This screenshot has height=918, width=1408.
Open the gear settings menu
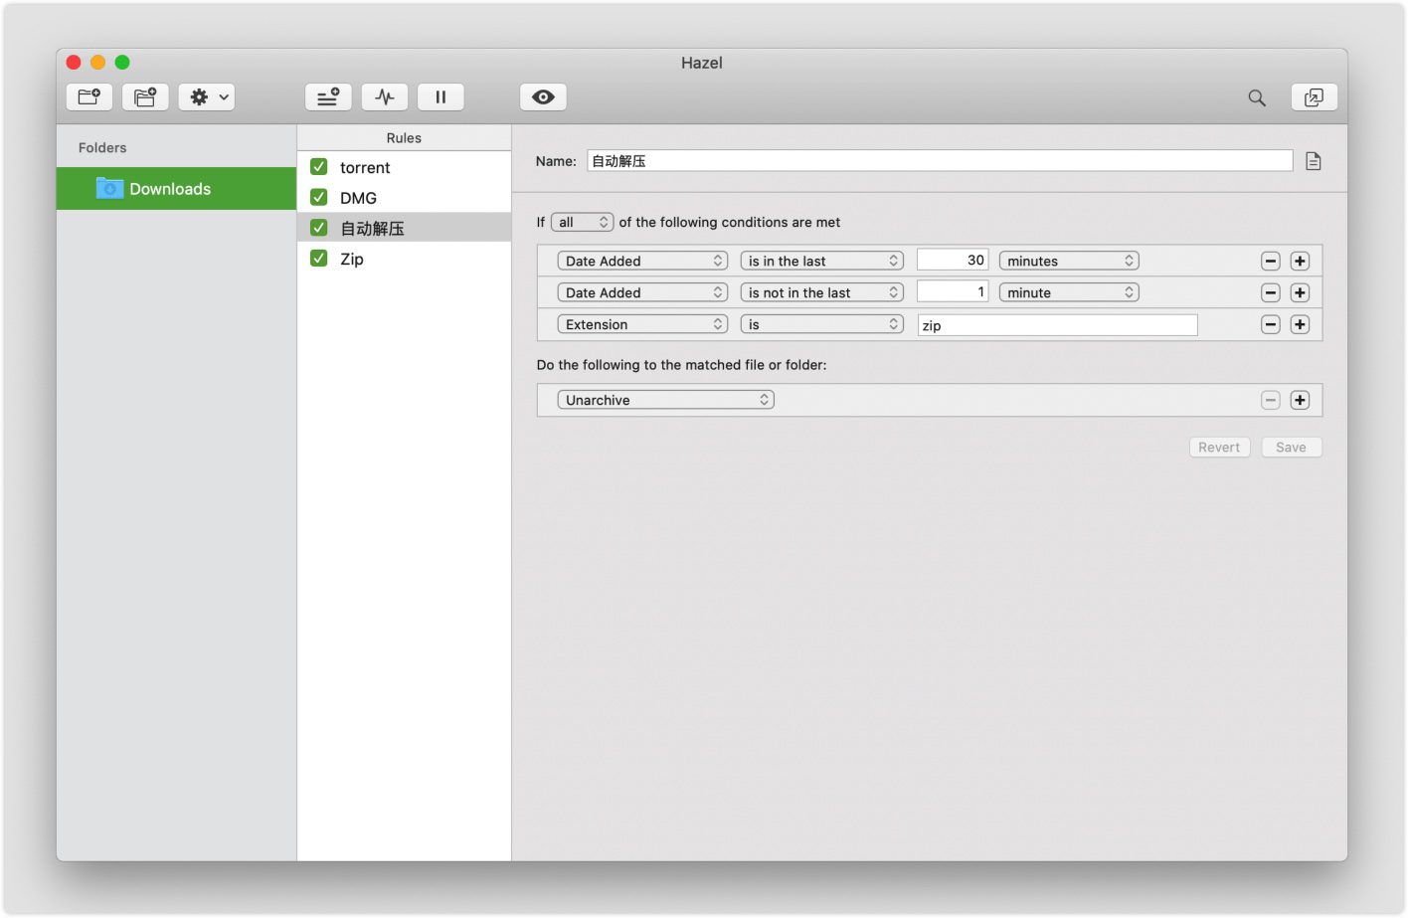coord(207,96)
